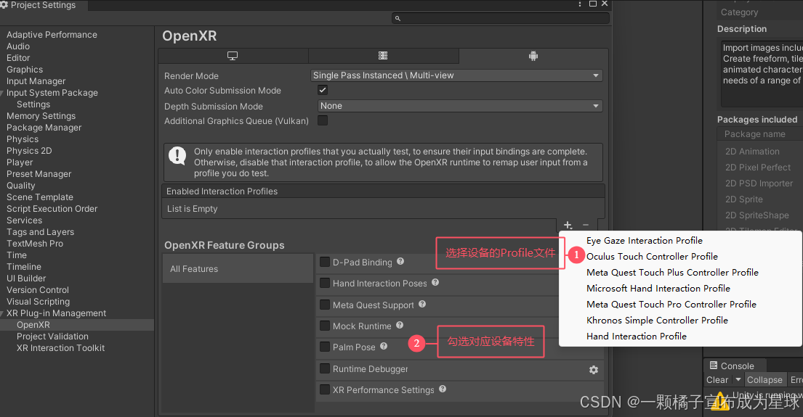Viewport: 803px width, 417px height.
Task: Select Khronos Simple Controller Profile
Action: tap(657, 320)
